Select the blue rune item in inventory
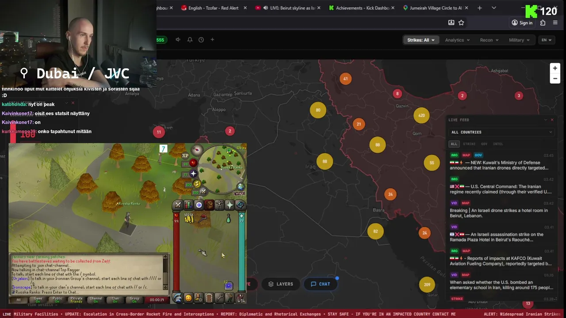This screenshot has width=566, height=318. (x=229, y=286)
